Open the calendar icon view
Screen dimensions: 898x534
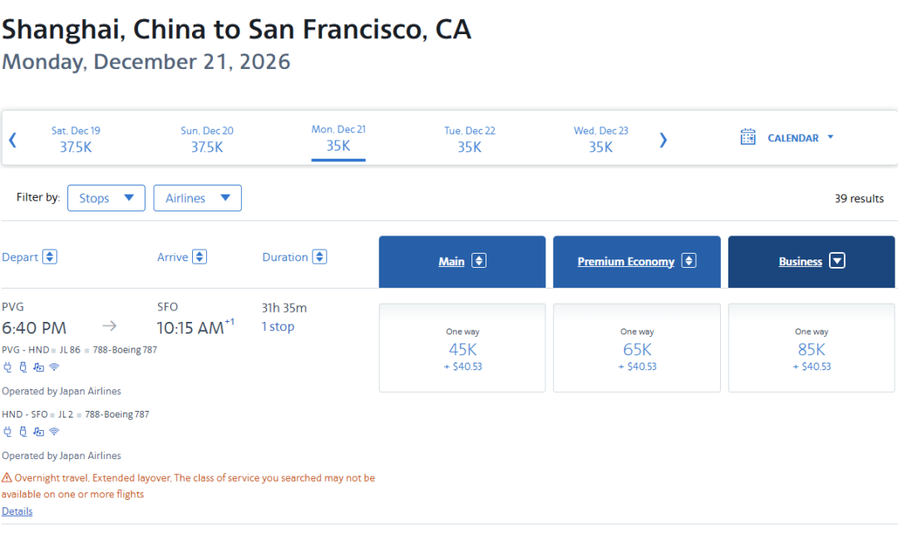click(x=748, y=137)
